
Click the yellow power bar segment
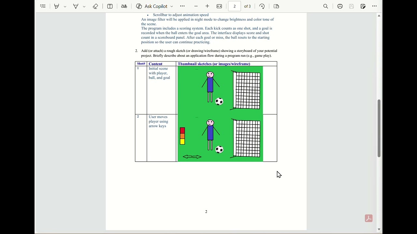click(x=182, y=142)
